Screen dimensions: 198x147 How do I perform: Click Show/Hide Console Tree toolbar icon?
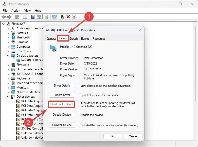coord(17,17)
